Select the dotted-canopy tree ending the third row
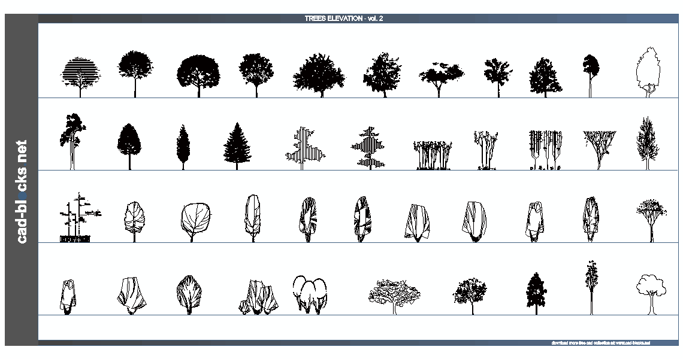 [x=651, y=212]
